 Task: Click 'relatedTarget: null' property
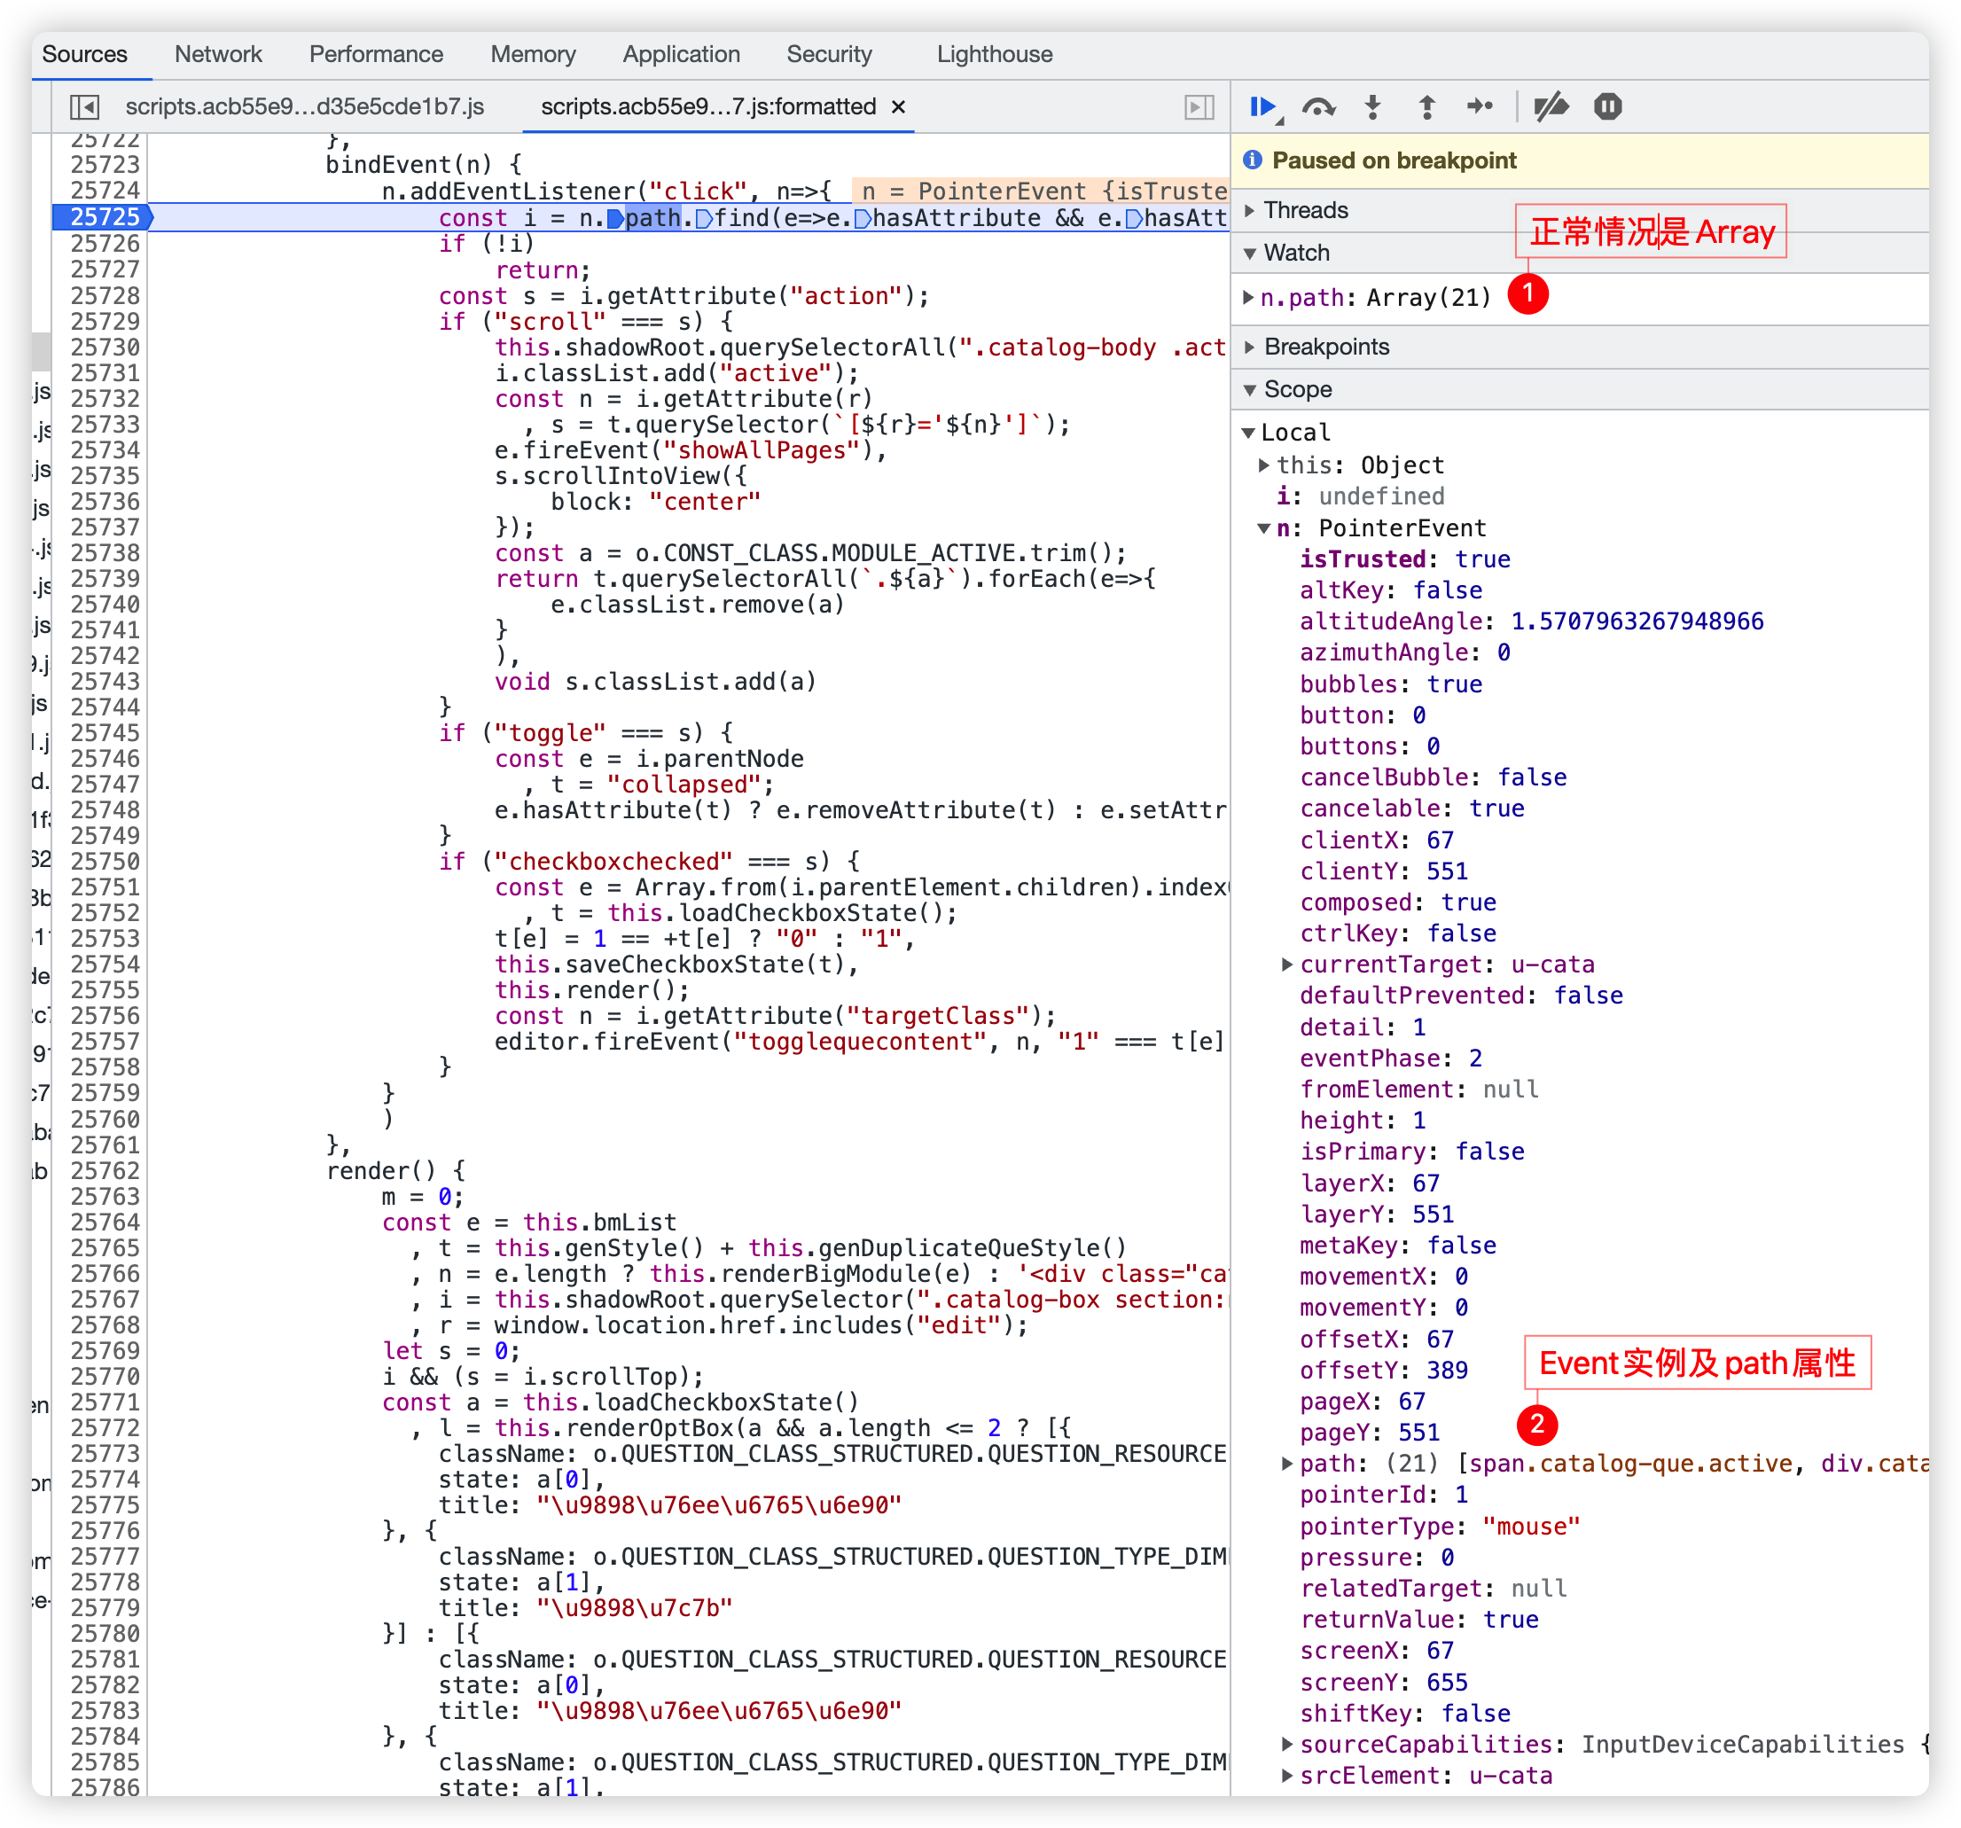(1433, 1589)
